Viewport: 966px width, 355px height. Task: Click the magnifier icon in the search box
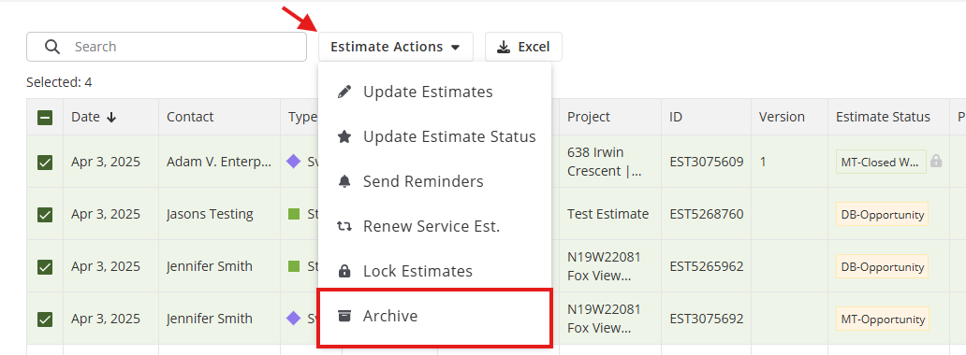pos(53,47)
